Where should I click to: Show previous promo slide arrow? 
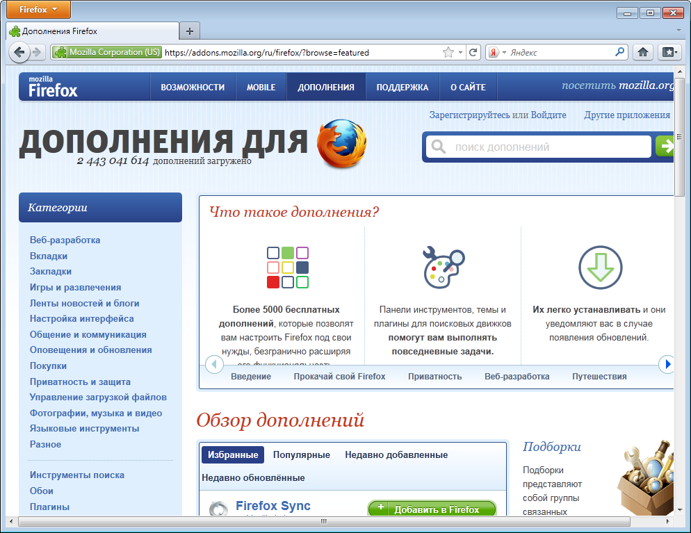pyautogui.click(x=215, y=364)
